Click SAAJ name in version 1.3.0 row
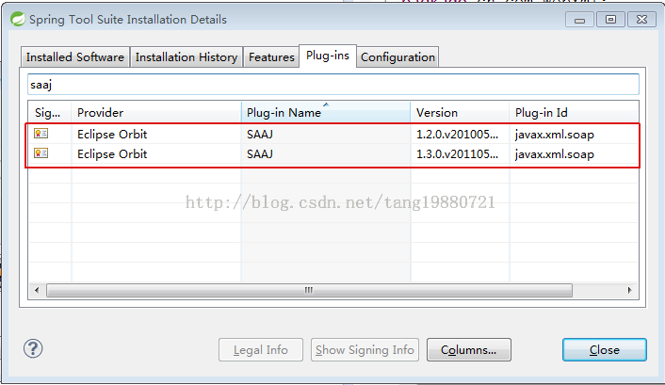 coord(260,154)
